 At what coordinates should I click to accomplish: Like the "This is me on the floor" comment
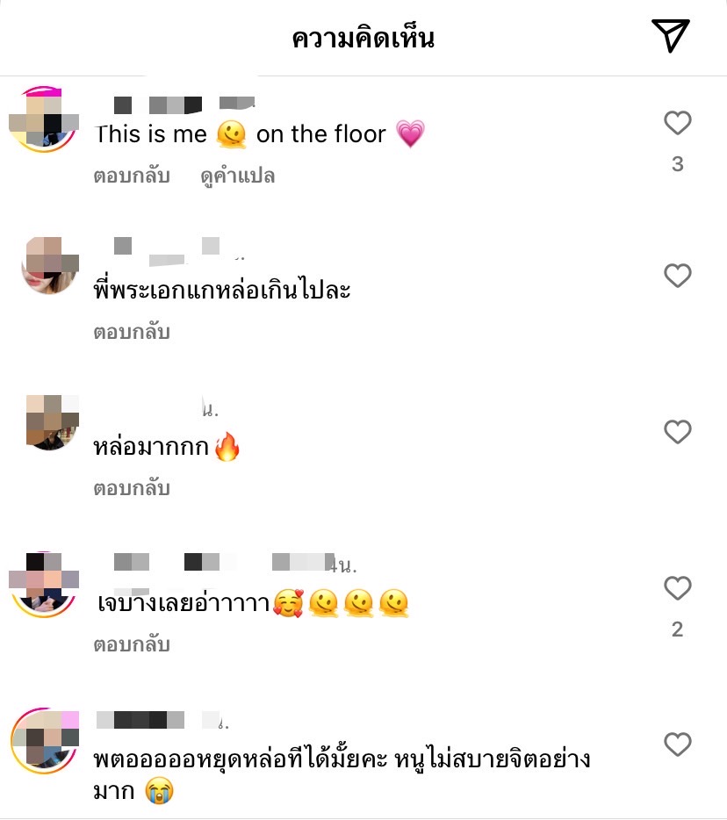click(x=677, y=123)
